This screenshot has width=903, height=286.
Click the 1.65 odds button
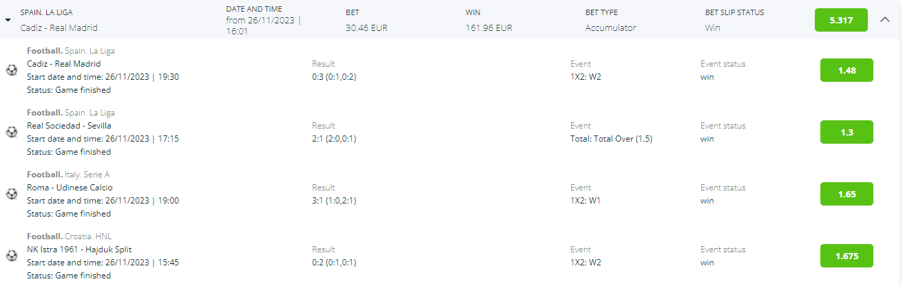tap(847, 194)
